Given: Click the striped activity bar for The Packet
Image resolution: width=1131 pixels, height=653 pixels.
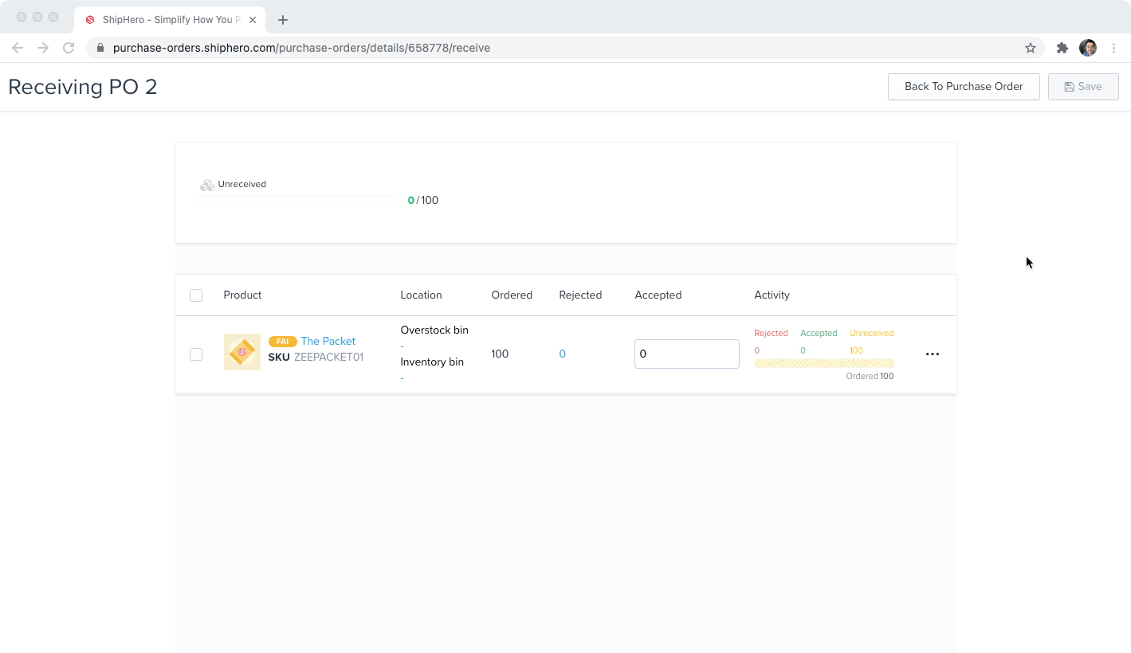Looking at the screenshot, I should [x=824, y=363].
